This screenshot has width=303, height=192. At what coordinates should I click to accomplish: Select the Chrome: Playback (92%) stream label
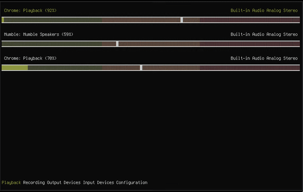pyautogui.click(x=30, y=11)
